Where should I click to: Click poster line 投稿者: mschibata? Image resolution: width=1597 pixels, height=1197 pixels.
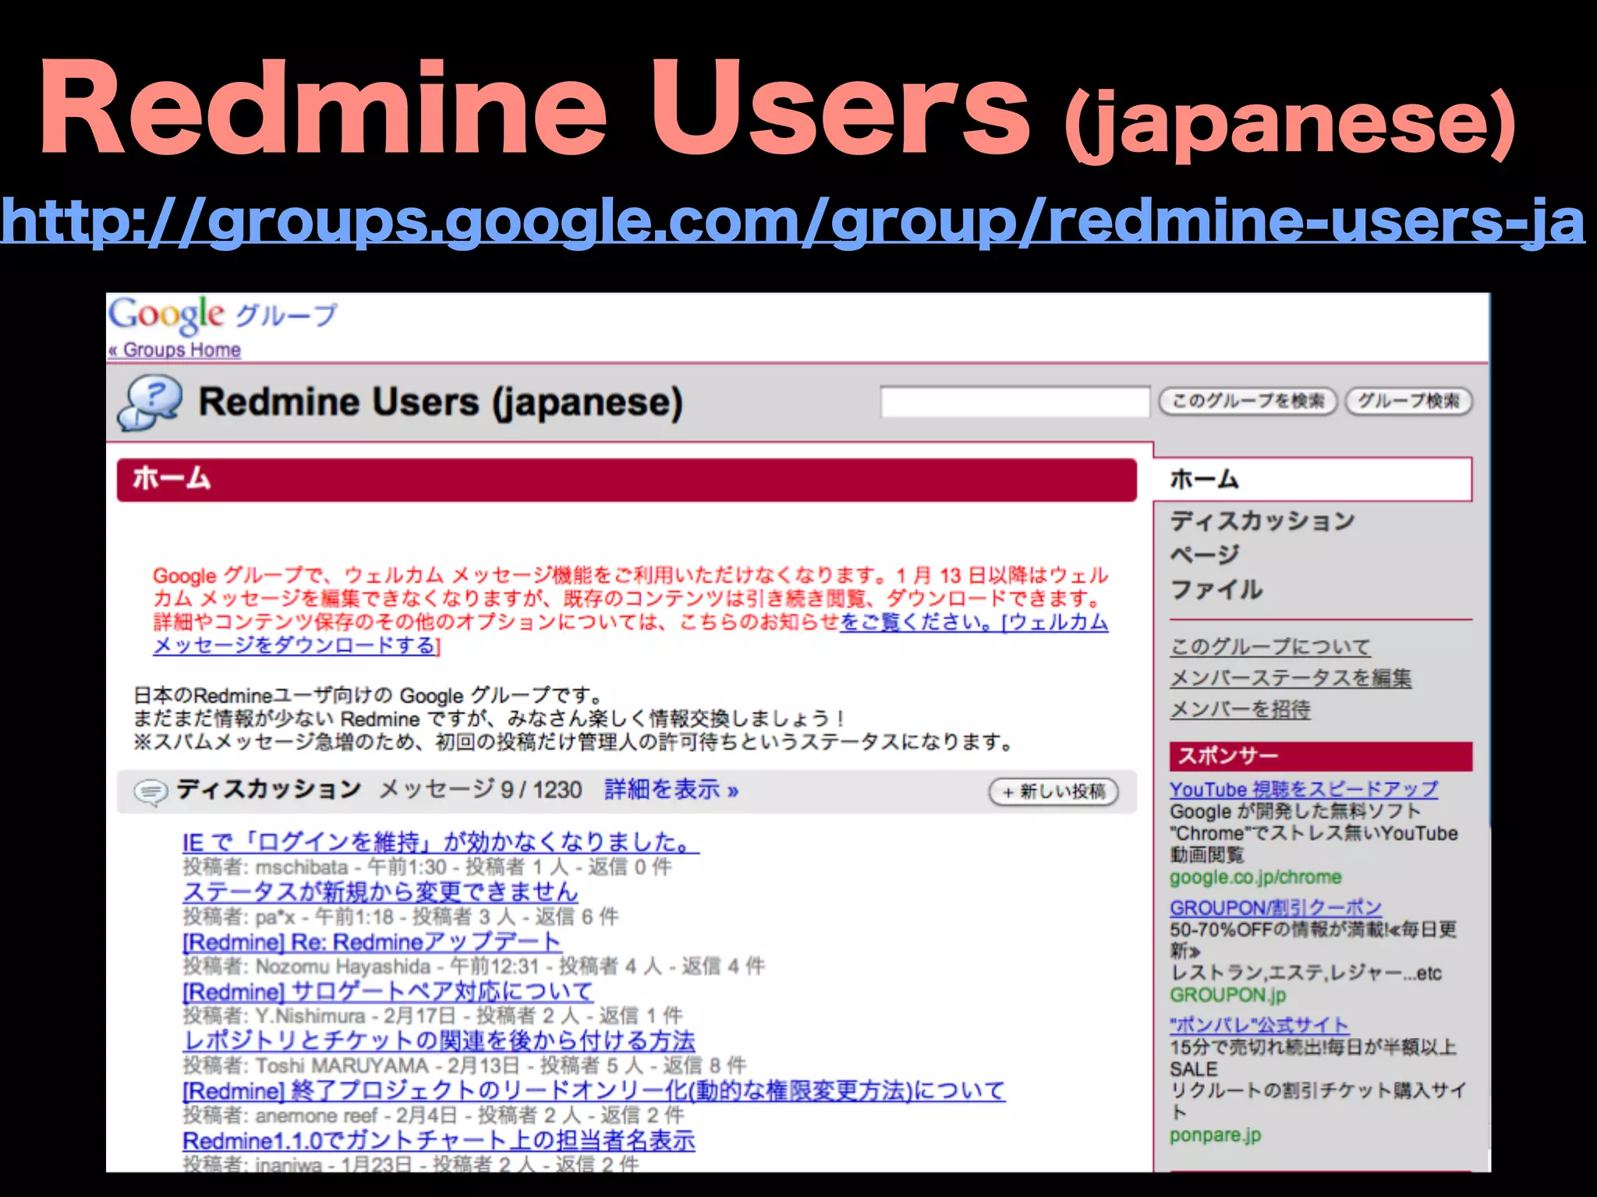coord(427,867)
